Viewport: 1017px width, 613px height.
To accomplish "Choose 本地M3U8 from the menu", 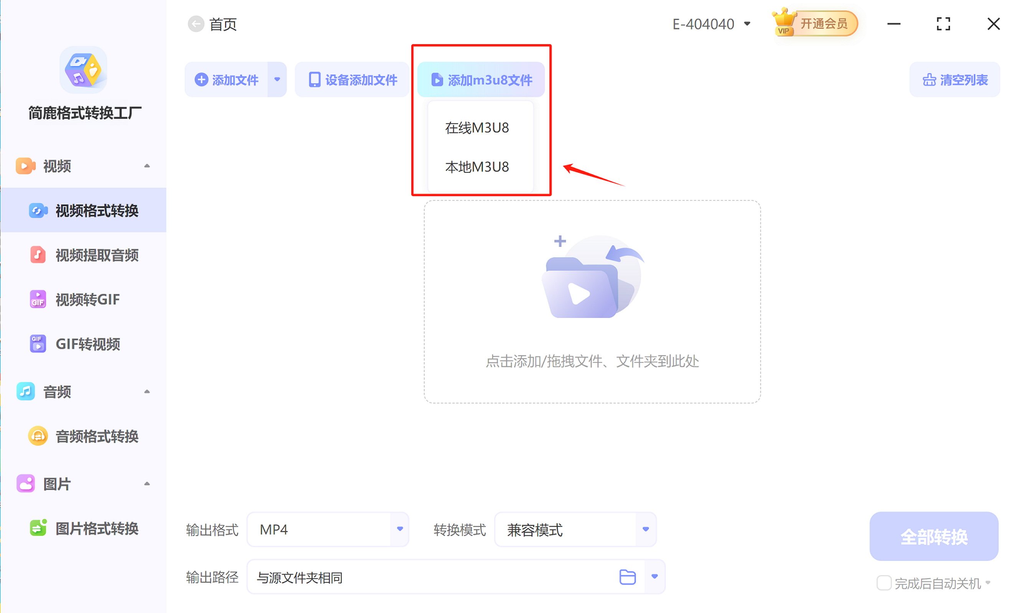I will coord(477,167).
